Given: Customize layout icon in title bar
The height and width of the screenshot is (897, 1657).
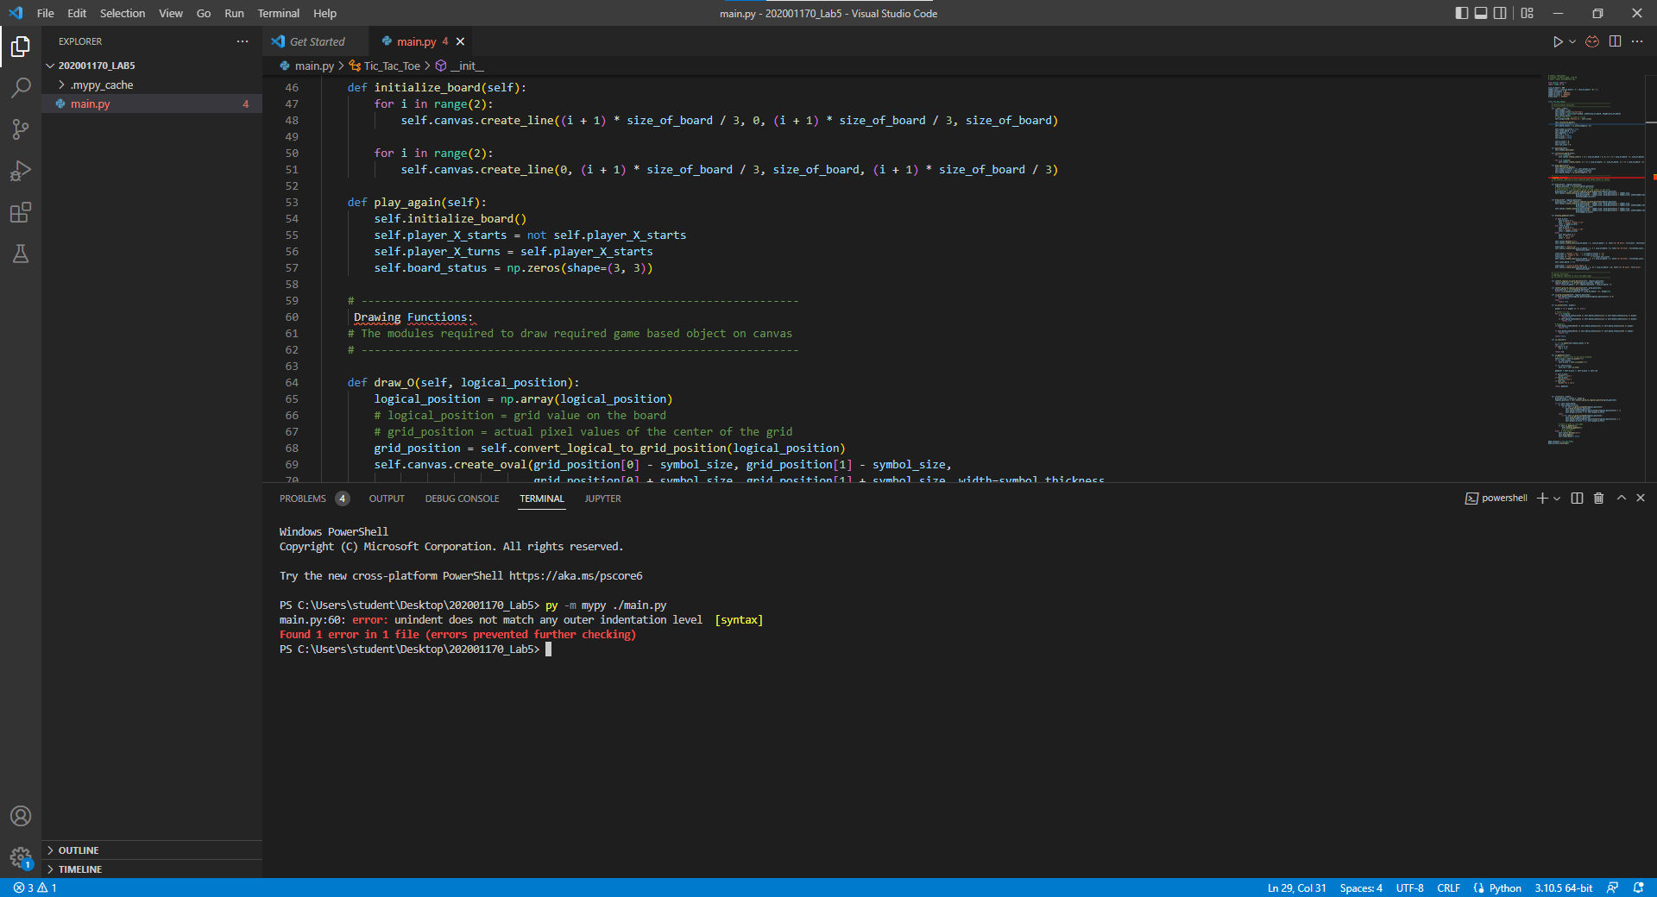Looking at the screenshot, I should pyautogui.click(x=1528, y=13).
